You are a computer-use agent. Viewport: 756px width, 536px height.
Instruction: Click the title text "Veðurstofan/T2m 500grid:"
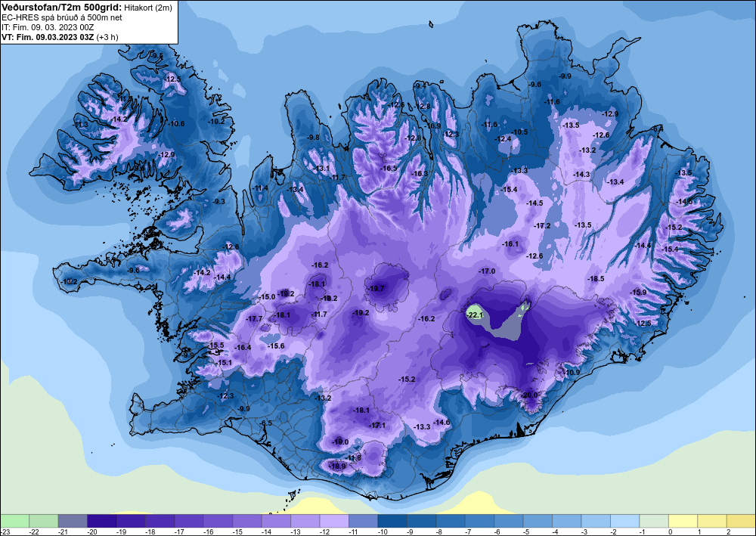pyautogui.click(x=62, y=7)
